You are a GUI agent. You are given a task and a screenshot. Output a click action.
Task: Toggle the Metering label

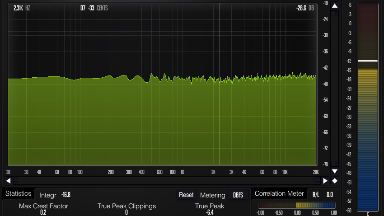click(212, 195)
